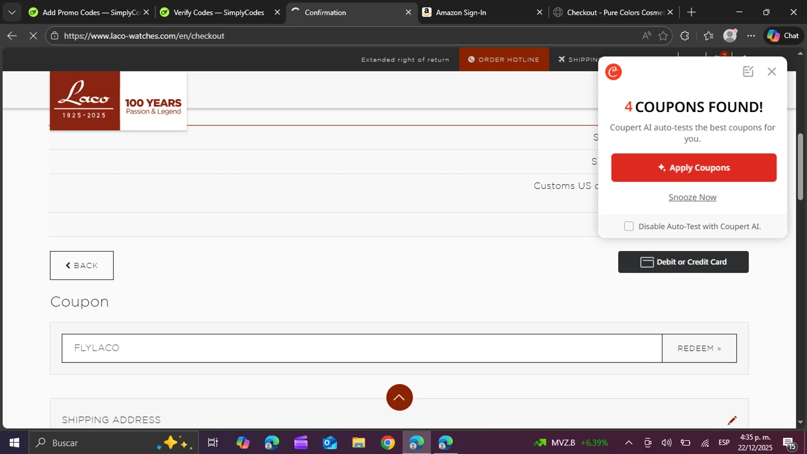The width and height of the screenshot is (807, 454).
Task: Open Task View on taskbar
Action: click(x=213, y=443)
